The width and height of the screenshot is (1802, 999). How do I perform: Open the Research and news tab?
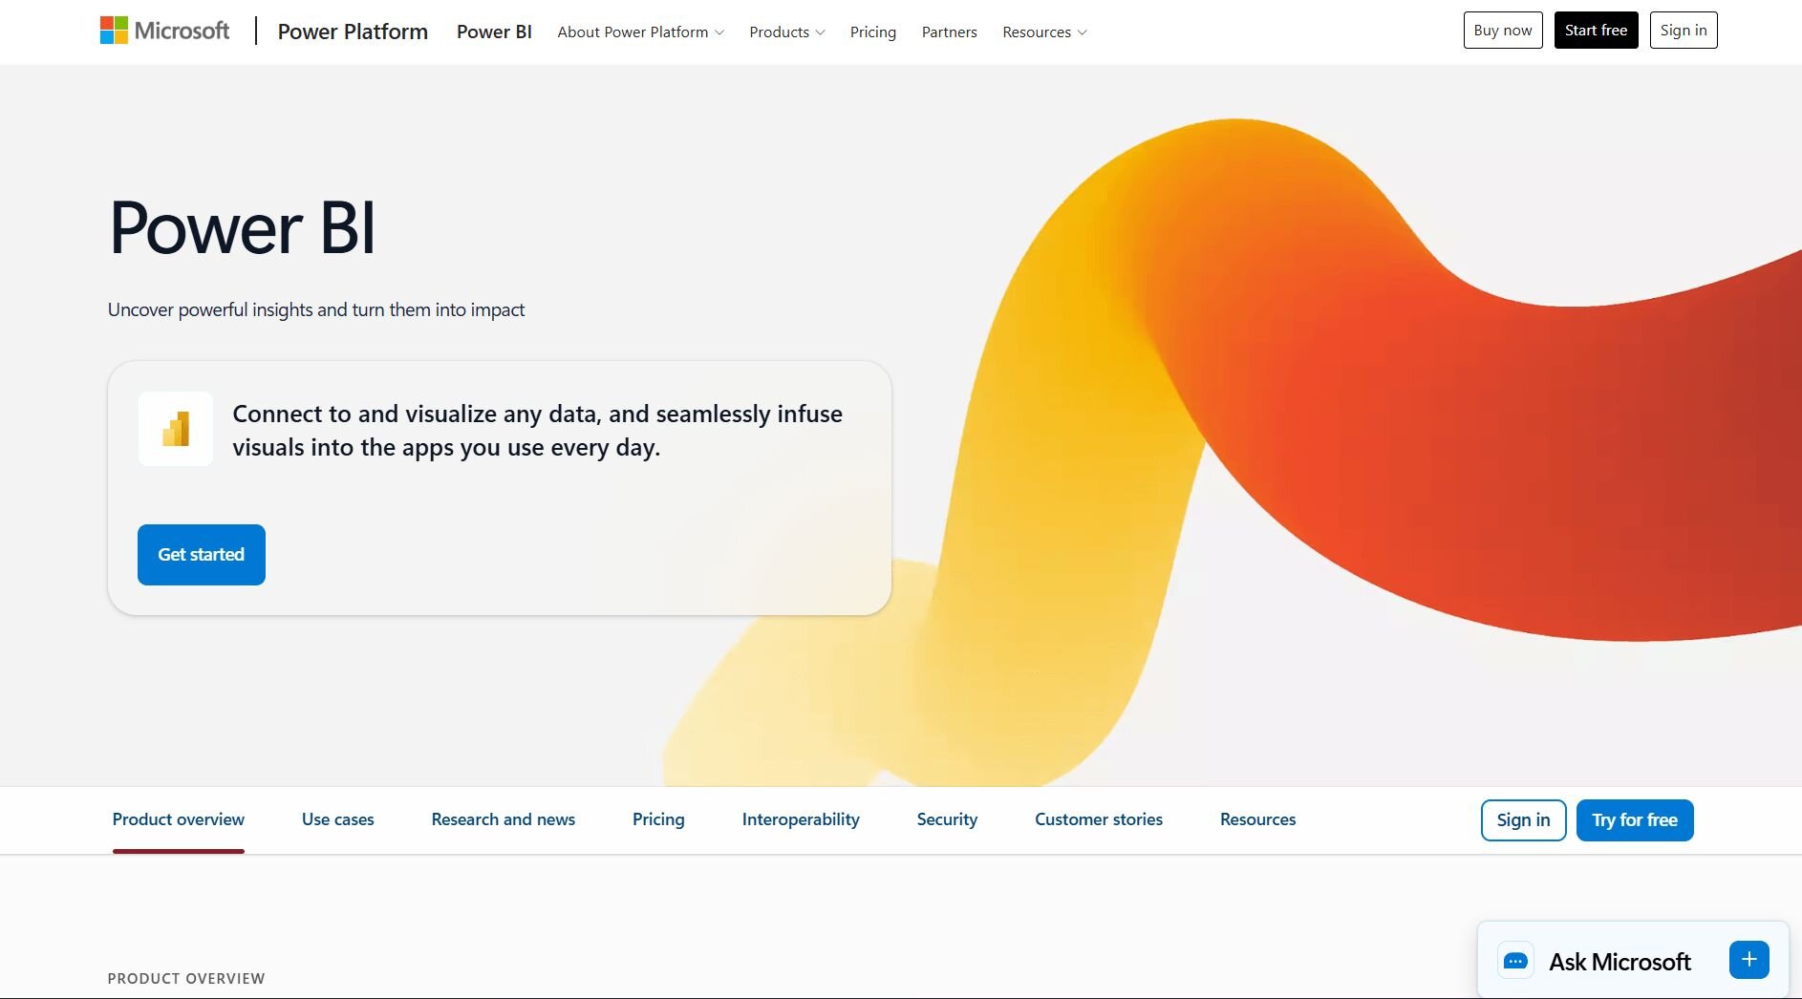[504, 819]
